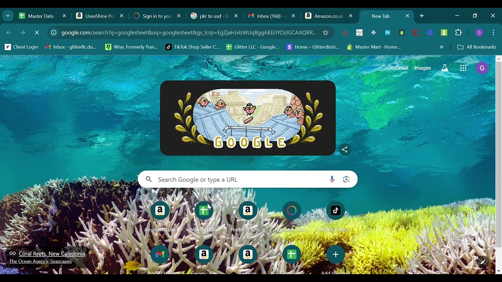Close the Amazon.co.uk tab

tap(351, 16)
